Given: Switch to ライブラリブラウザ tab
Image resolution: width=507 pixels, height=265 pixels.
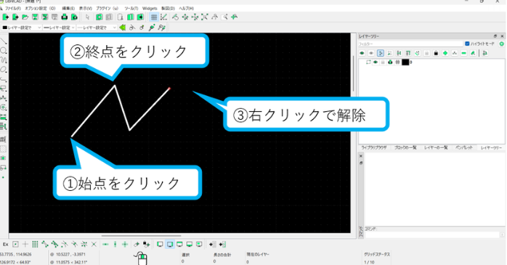Looking at the screenshot, I should (374, 147).
